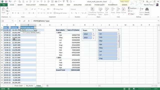Open the POWERPIVOT ribbon tab
The width and height of the screenshot is (160, 90).
[113, 5]
